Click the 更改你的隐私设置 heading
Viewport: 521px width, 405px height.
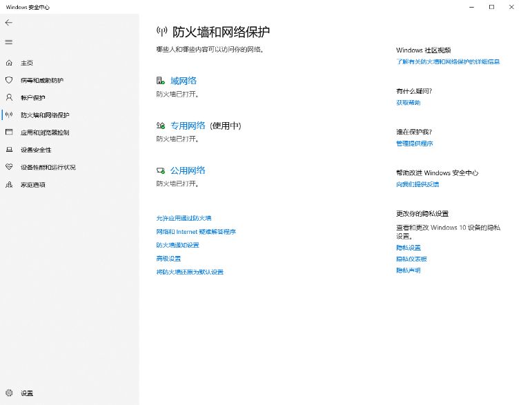click(x=422, y=214)
